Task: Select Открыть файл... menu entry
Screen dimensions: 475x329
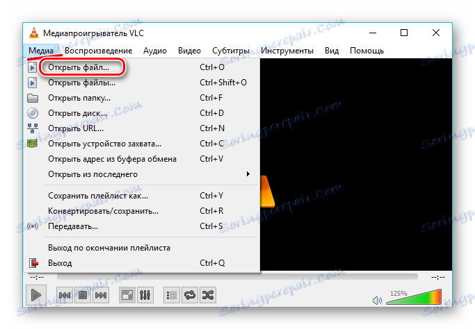Action: click(x=142, y=67)
